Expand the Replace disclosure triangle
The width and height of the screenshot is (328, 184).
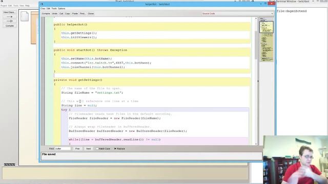115,149
